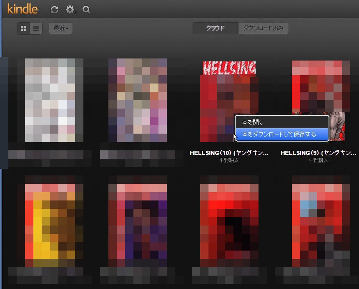The width and height of the screenshot is (359, 289).
Task: Open the settings gear menu
Action: 70,10
